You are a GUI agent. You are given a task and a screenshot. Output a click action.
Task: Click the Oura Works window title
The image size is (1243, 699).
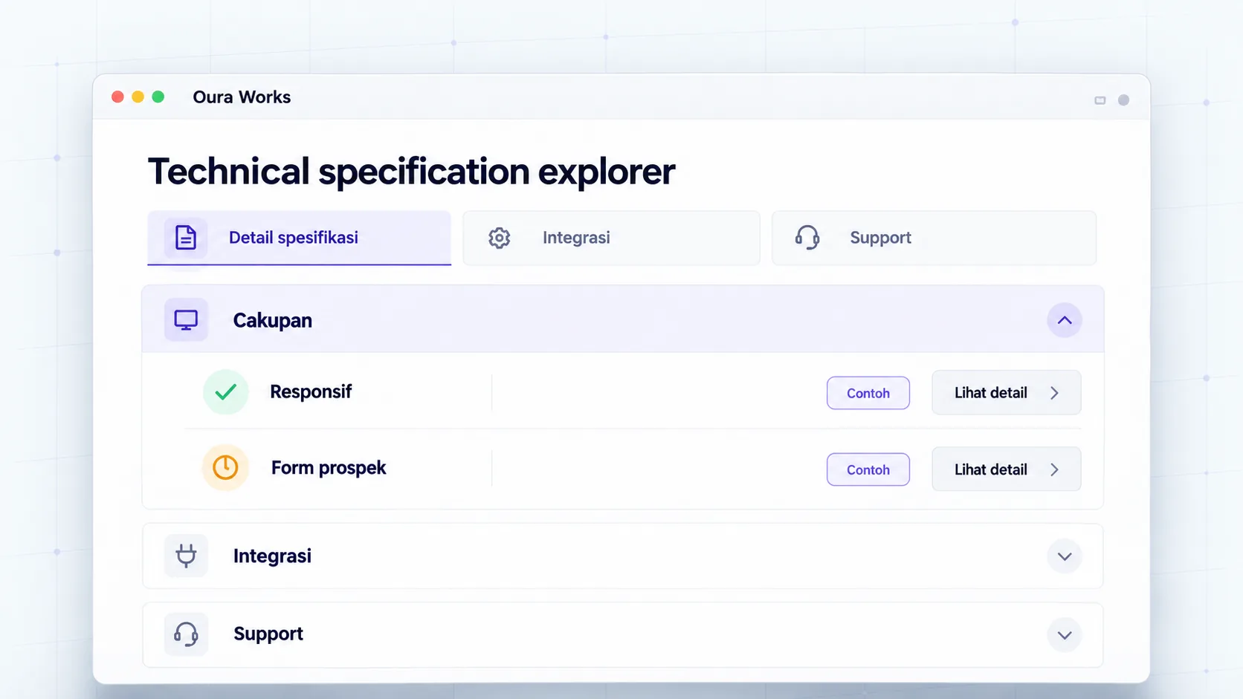pos(242,97)
